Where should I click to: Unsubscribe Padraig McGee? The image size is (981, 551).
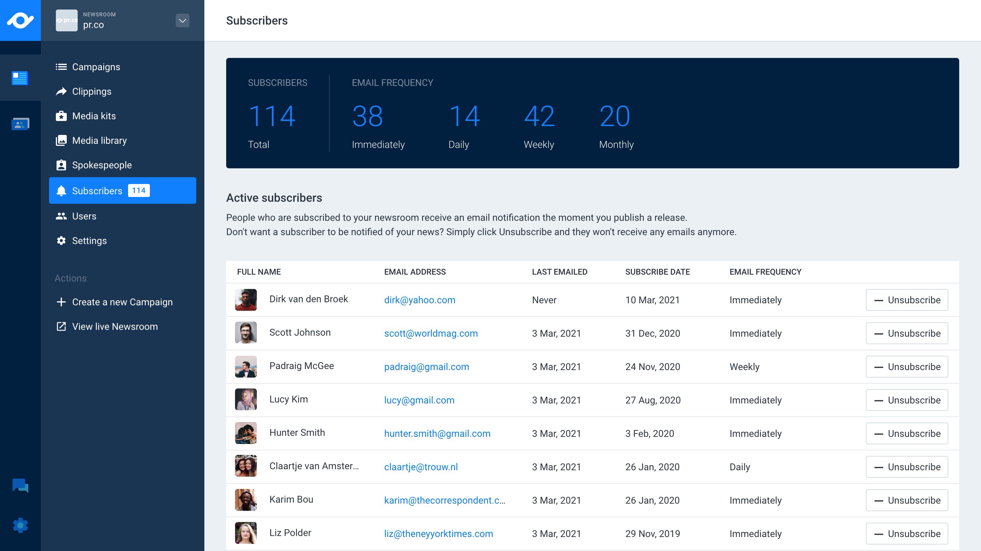click(906, 367)
